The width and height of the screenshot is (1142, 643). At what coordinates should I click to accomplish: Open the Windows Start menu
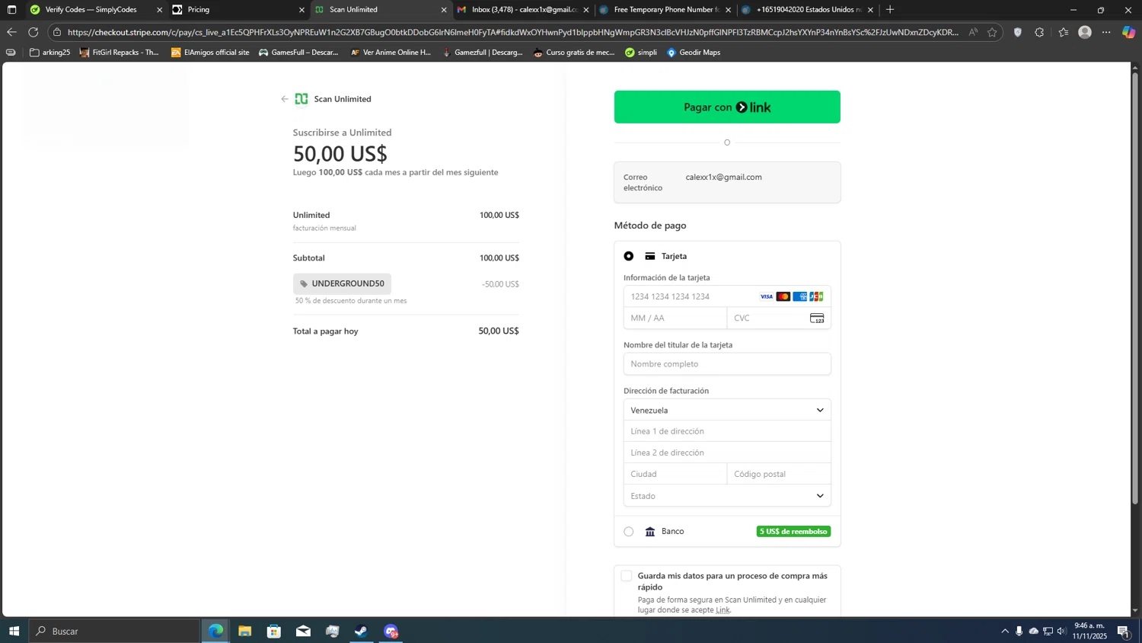point(14,631)
